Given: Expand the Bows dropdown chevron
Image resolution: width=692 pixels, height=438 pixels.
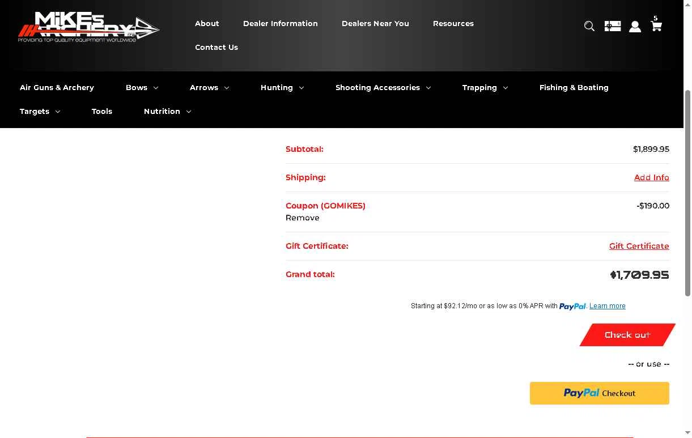Looking at the screenshot, I should point(156,88).
